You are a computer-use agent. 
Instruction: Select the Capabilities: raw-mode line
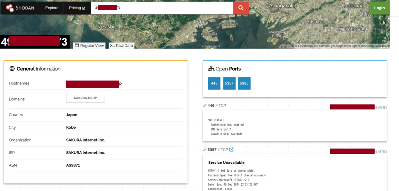[226, 134]
